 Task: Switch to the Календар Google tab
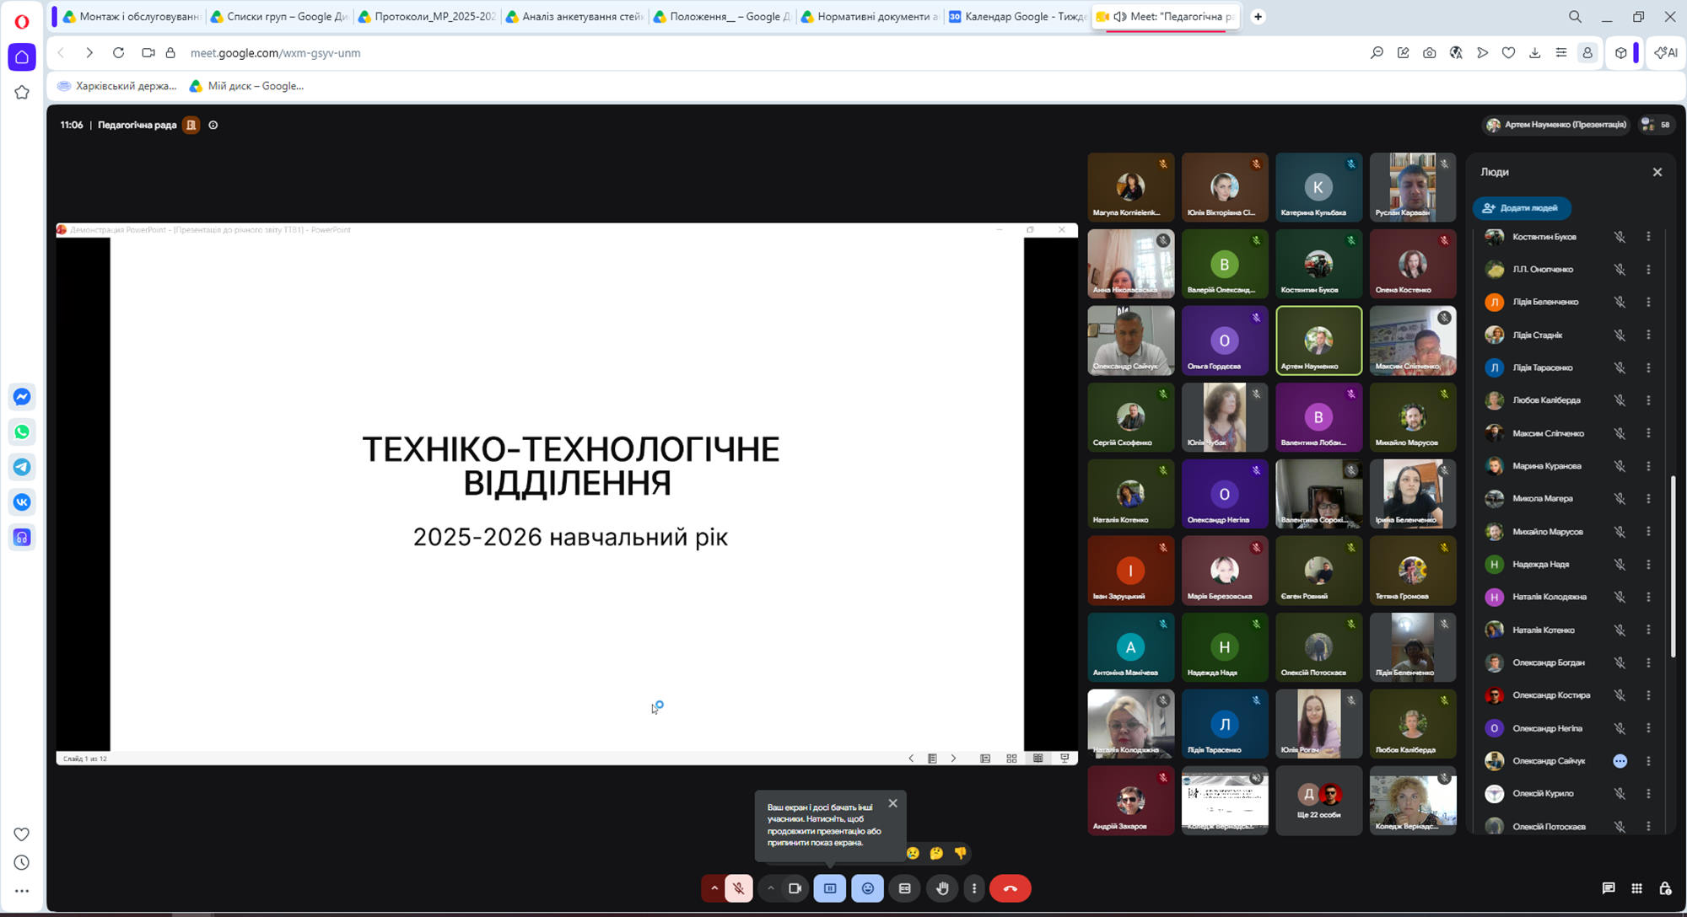pos(1016,16)
